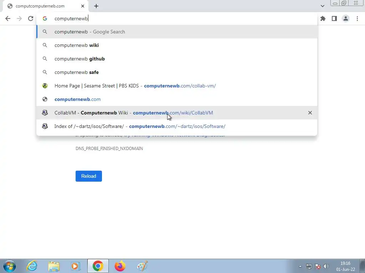Show hidden tray icons arrow

[300, 266]
